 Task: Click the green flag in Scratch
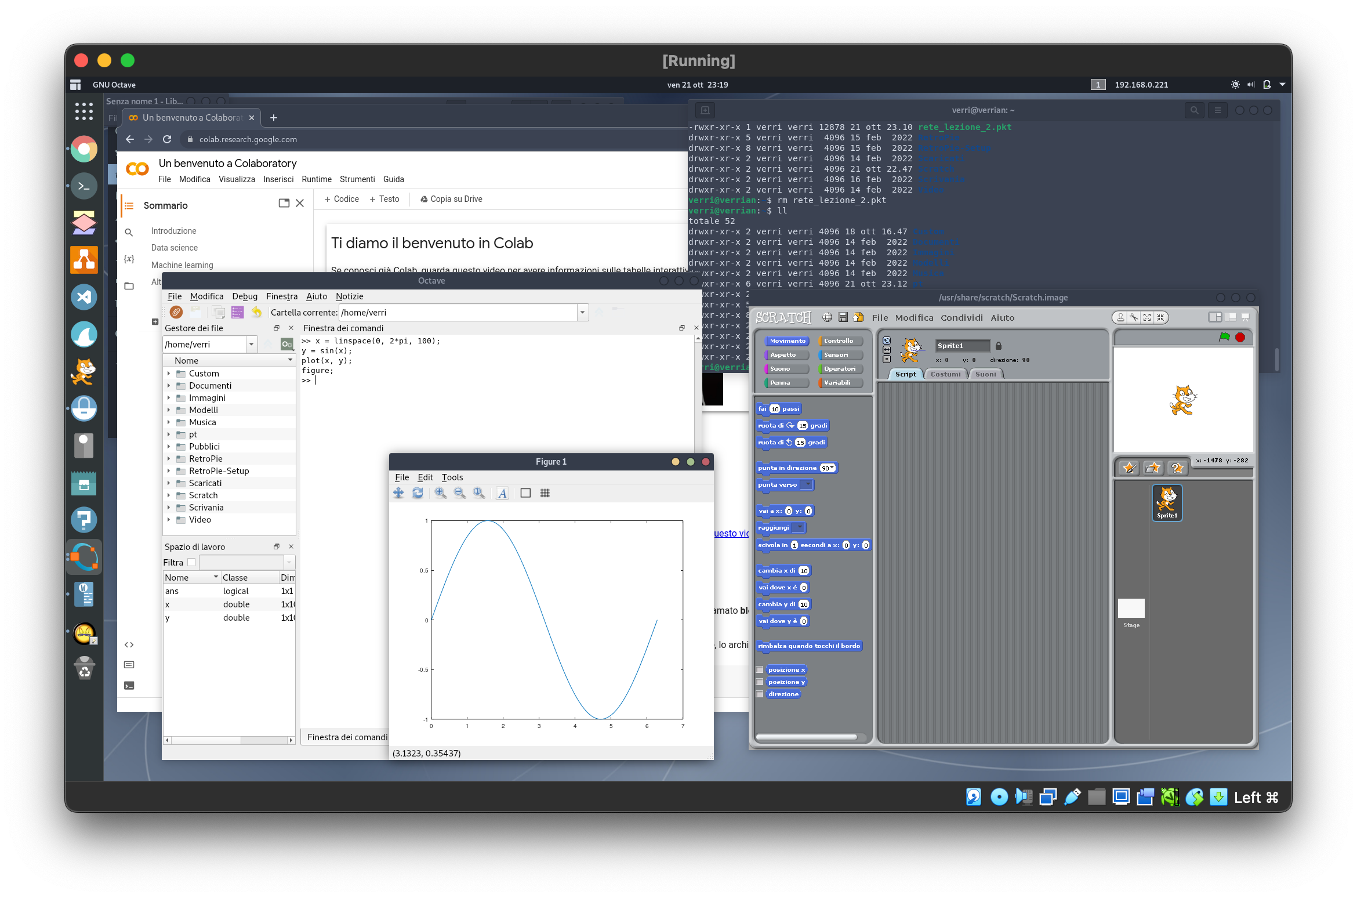1224,337
